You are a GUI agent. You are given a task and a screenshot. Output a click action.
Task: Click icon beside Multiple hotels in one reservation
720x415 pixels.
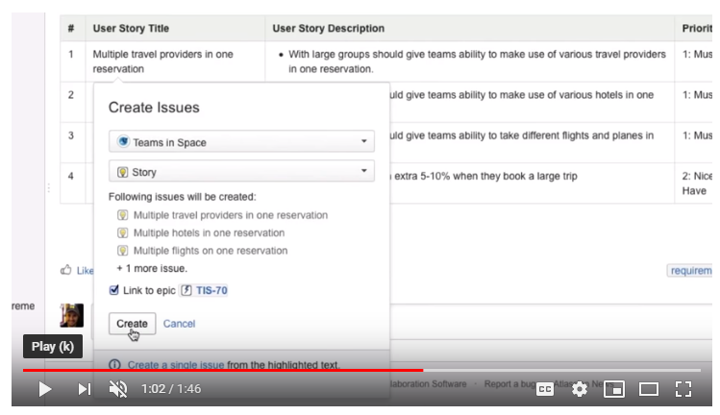coord(123,232)
